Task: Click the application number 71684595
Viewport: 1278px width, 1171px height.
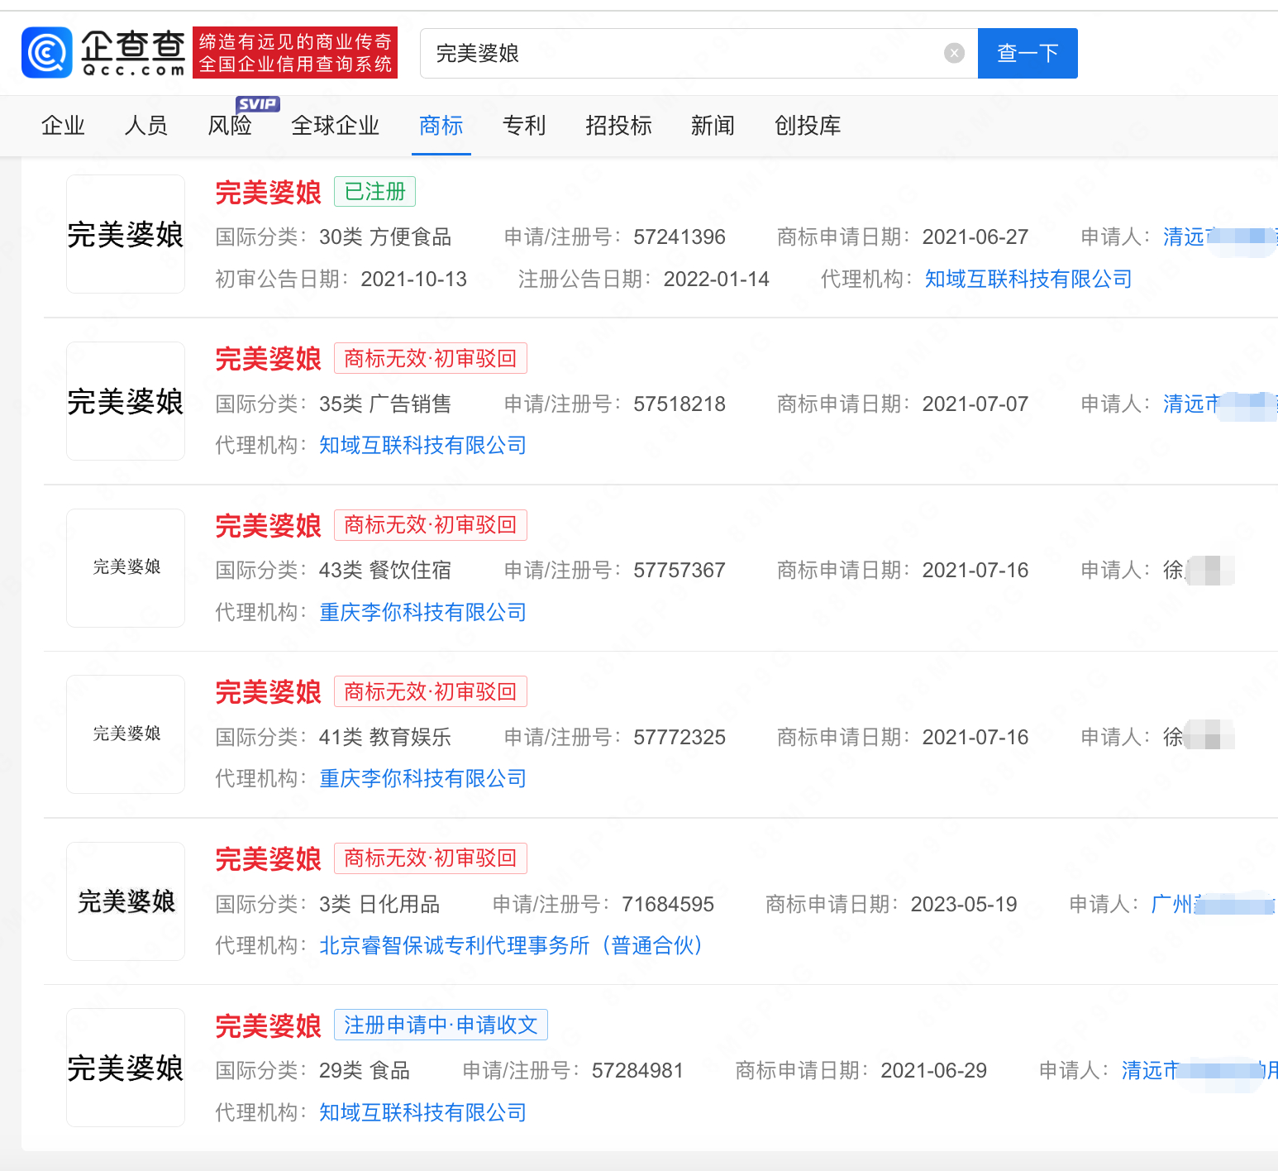Action: 668,905
